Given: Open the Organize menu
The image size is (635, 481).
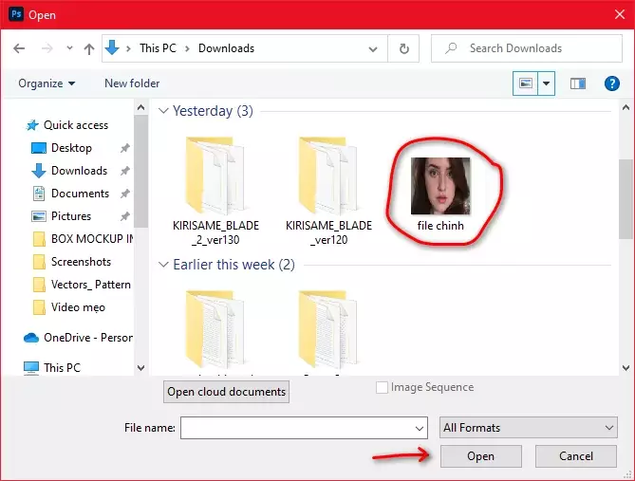Looking at the screenshot, I should click(x=47, y=83).
